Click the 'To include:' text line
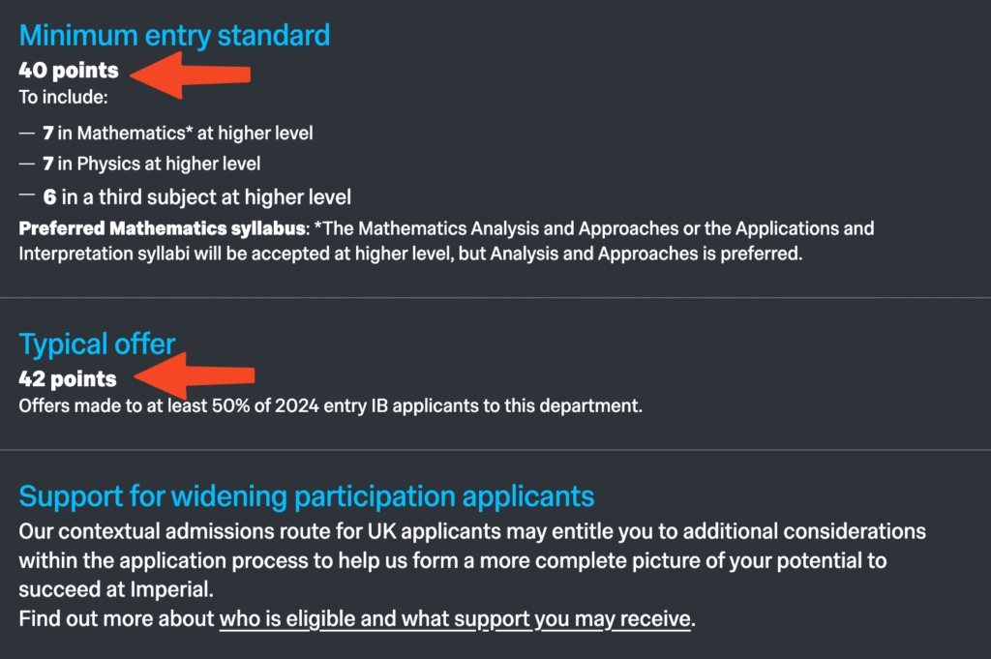 pos(63,98)
